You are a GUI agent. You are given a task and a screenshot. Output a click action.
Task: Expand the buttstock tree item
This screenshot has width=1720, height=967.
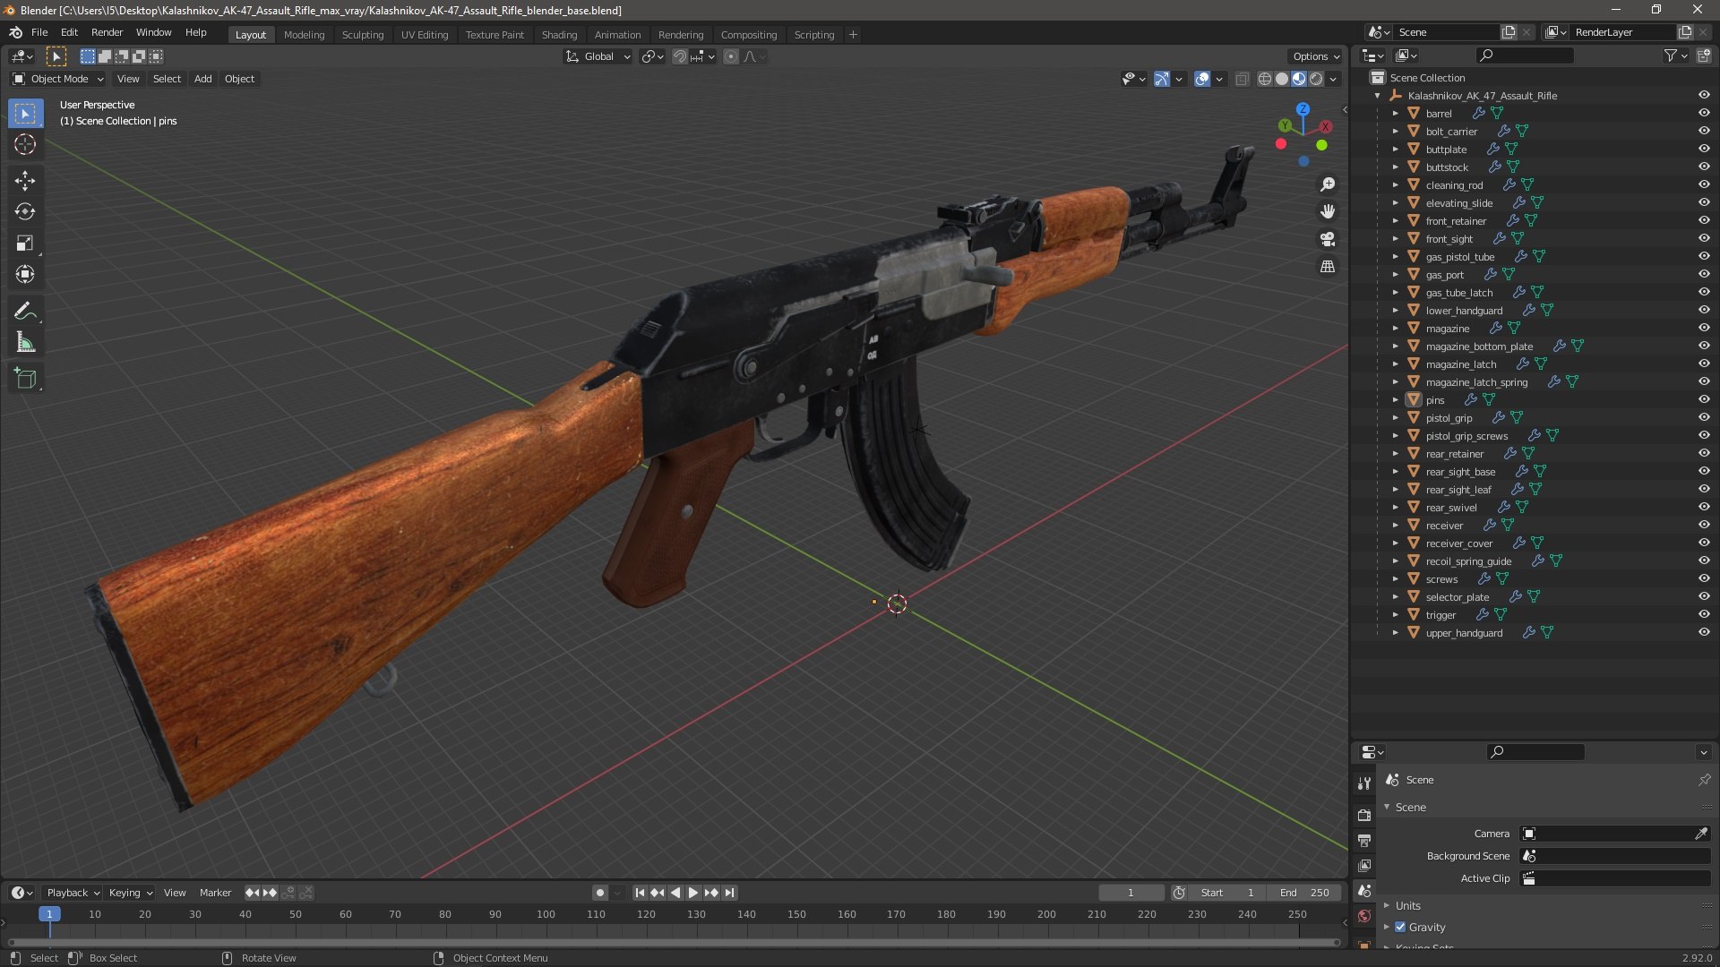pyautogui.click(x=1395, y=167)
